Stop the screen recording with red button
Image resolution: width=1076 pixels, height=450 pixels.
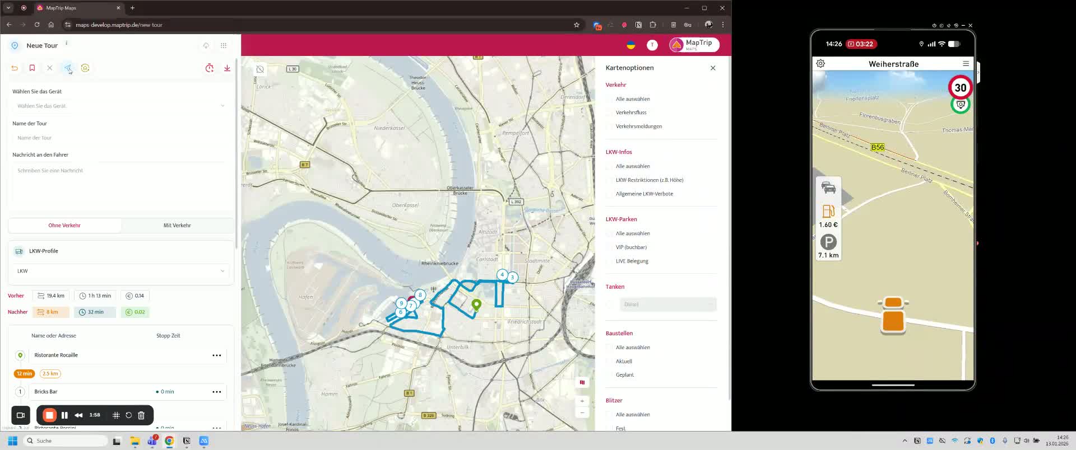[49, 415]
